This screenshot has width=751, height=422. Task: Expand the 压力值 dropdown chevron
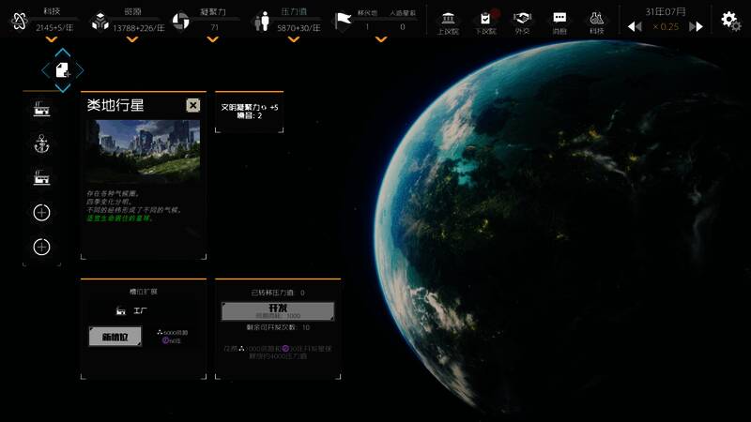tap(289, 39)
